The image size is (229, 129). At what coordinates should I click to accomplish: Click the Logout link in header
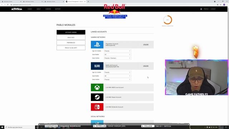click(213, 9)
